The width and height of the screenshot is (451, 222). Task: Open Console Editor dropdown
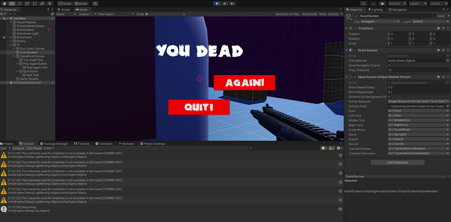coord(49,148)
